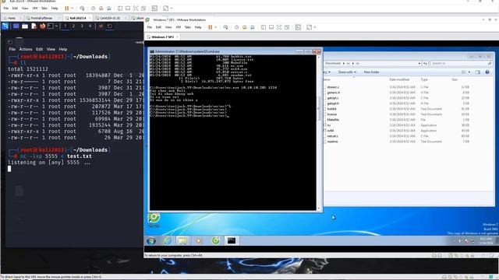This screenshot has width=499, height=280.
Task: Open the Kali applications menu dragon icon
Action: click(x=5, y=26)
